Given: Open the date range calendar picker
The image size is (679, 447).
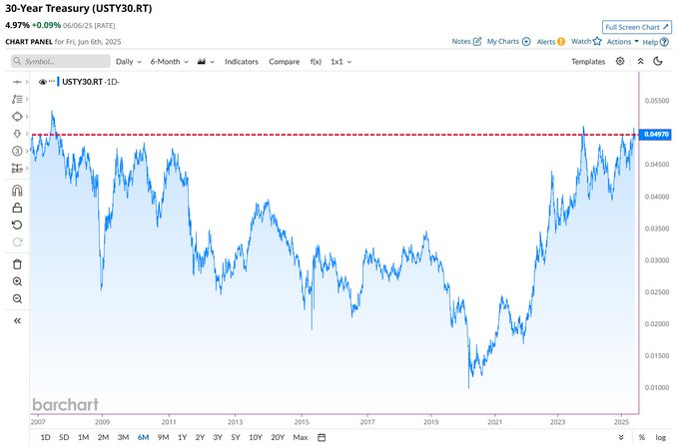Looking at the screenshot, I should coord(322,437).
